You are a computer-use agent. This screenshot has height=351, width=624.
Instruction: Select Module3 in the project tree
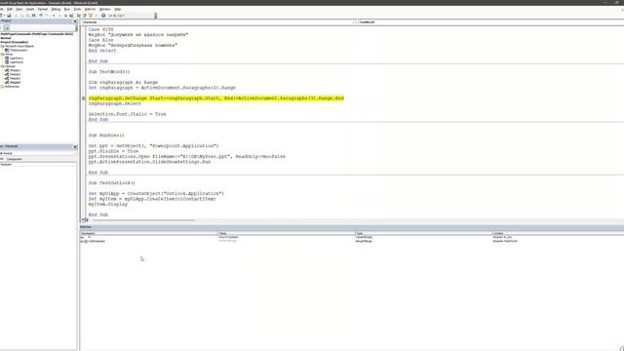pyautogui.click(x=15, y=78)
